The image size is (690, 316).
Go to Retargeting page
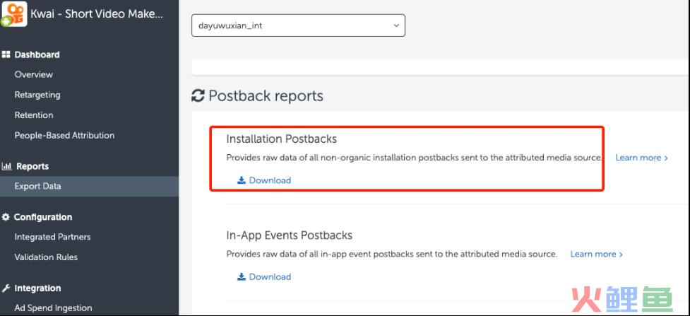(37, 95)
